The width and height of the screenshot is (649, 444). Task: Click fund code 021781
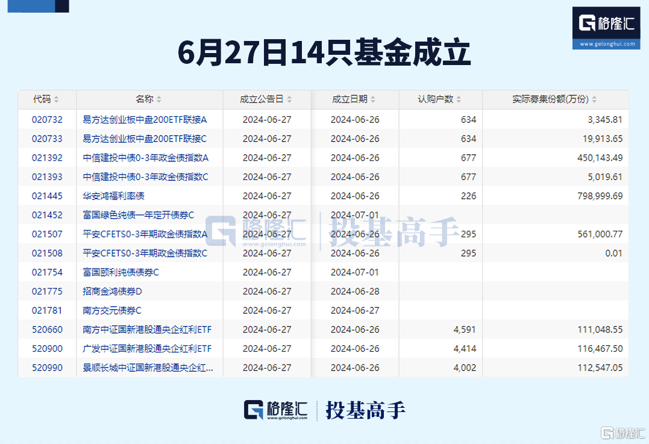pos(47,311)
